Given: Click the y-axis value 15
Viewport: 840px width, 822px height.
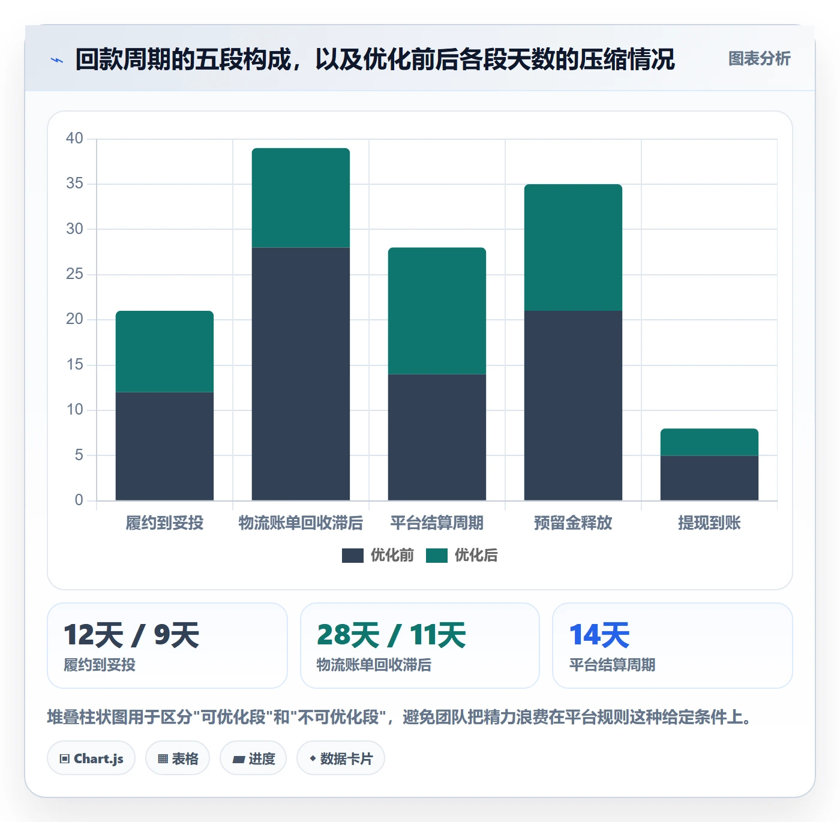Looking at the screenshot, I should [x=74, y=365].
